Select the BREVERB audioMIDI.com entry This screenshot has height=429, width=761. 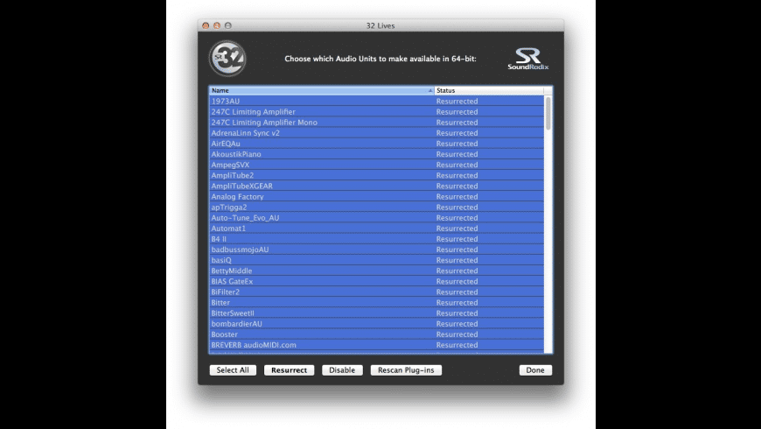coord(377,345)
